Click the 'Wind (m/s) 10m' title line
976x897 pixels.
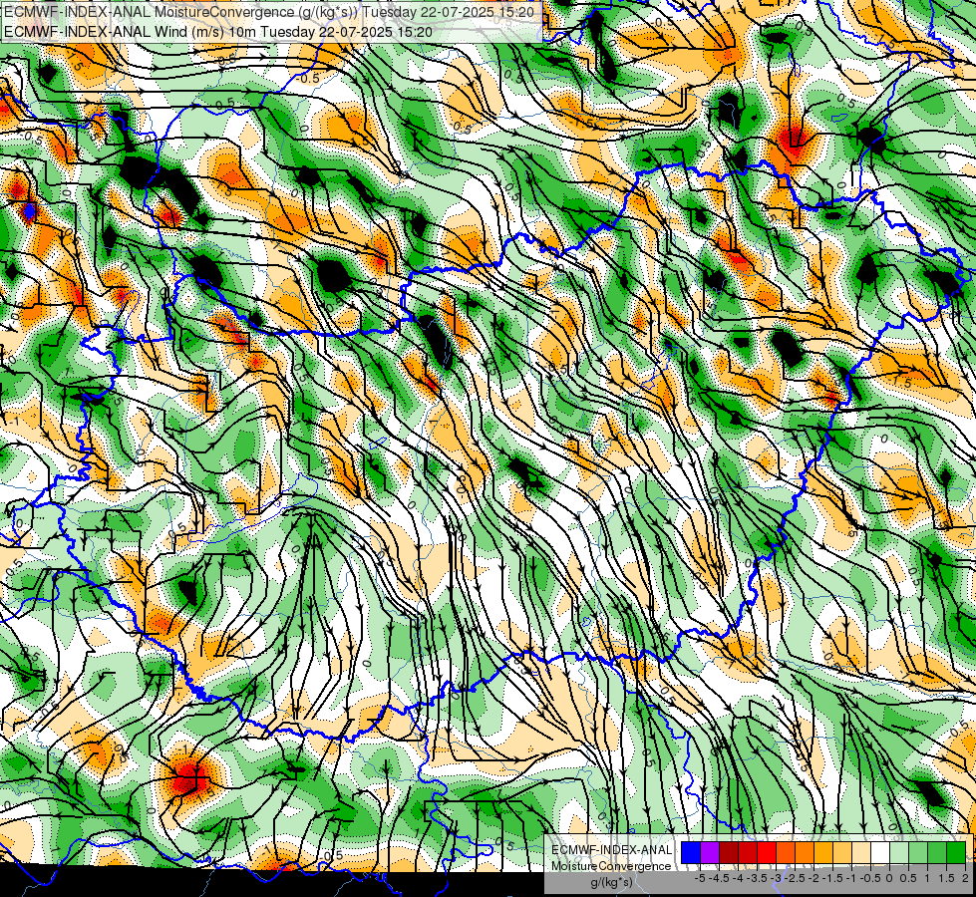[218, 32]
